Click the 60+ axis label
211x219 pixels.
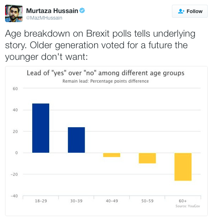click(183, 201)
